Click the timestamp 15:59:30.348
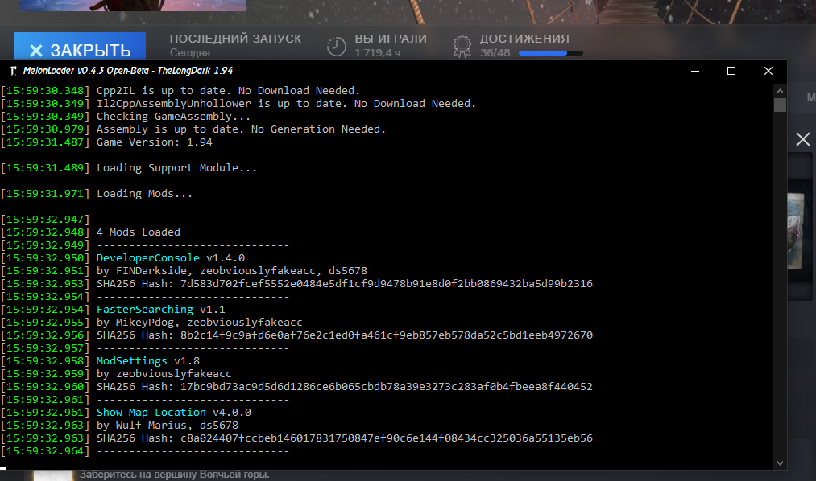816x481 pixels. (x=45, y=90)
